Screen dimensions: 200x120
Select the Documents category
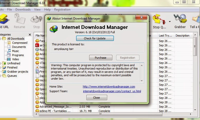19,47
